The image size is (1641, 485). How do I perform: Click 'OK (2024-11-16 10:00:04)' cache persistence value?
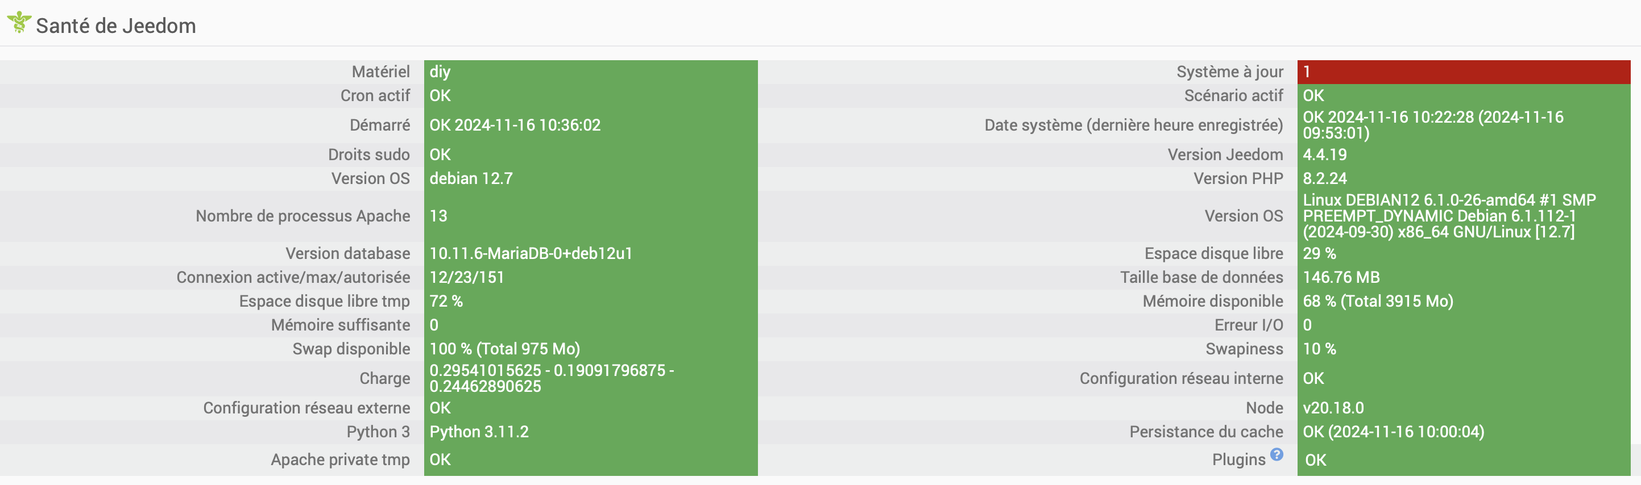1393,432
